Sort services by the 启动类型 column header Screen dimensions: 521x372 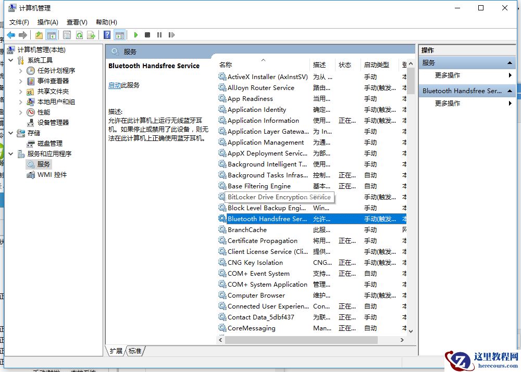[376, 65]
